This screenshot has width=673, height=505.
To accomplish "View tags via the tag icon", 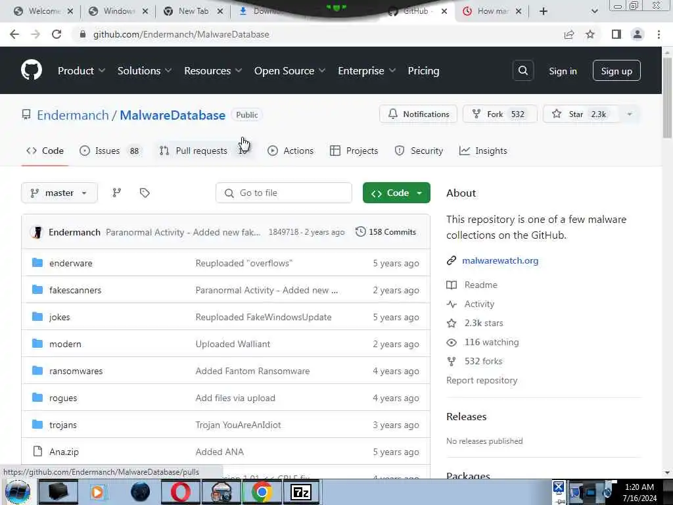I will pyautogui.click(x=145, y=193).
